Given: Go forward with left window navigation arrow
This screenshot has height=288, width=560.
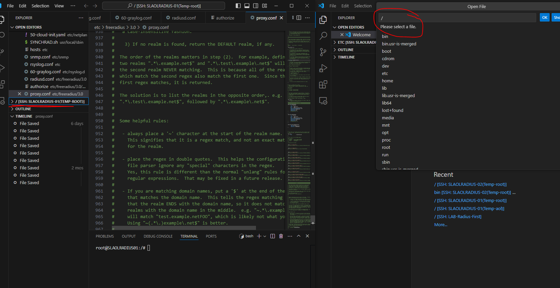Looking at the screenshot, I should click(x=95, y=6).
